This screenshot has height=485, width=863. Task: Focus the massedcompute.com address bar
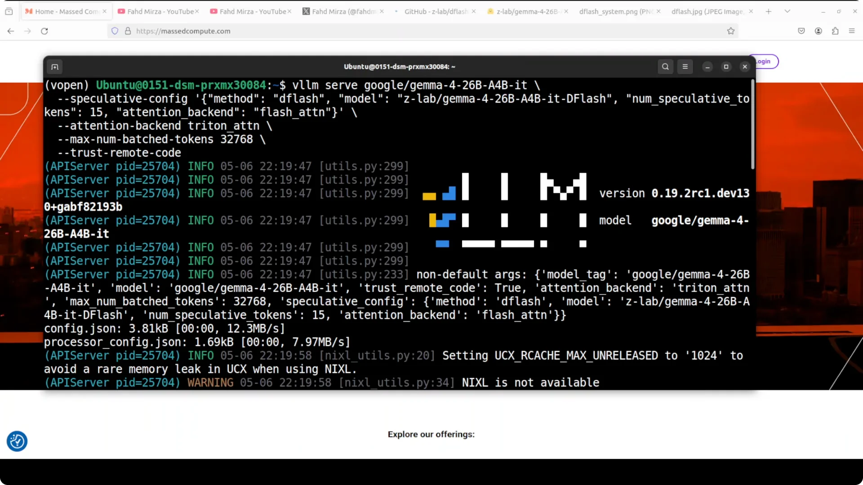click(423, 31)
